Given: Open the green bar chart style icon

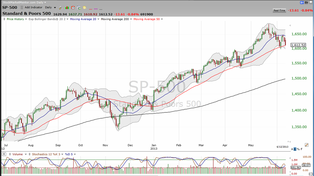Looking at the screenshot, I should [x=67, y=7].
